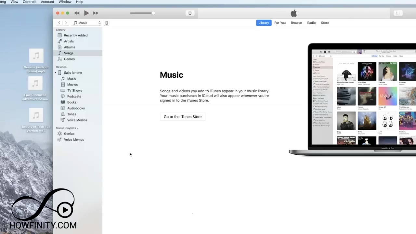Open Movies under Saj's iphone
The image size is (416, 234).
[x=78, y=84]
